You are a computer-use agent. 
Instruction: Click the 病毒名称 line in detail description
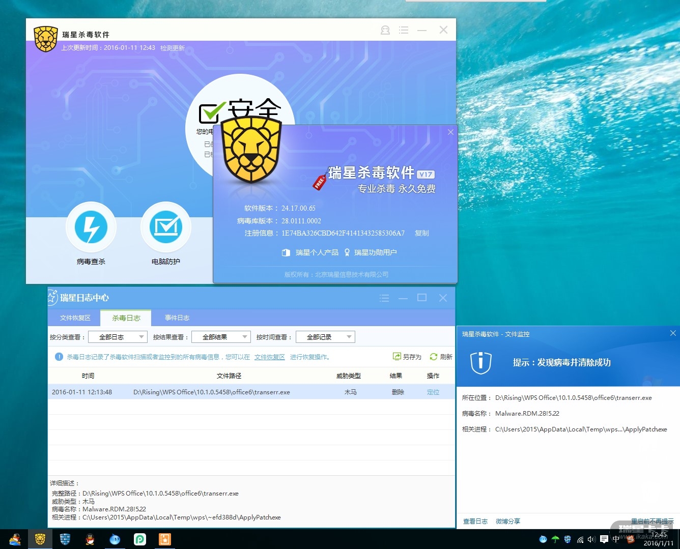coord(99,509)
